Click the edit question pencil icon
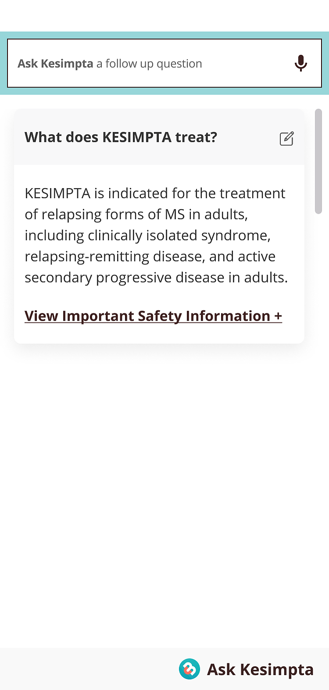Screen dimensions: 329x690 tap(286, 138)
